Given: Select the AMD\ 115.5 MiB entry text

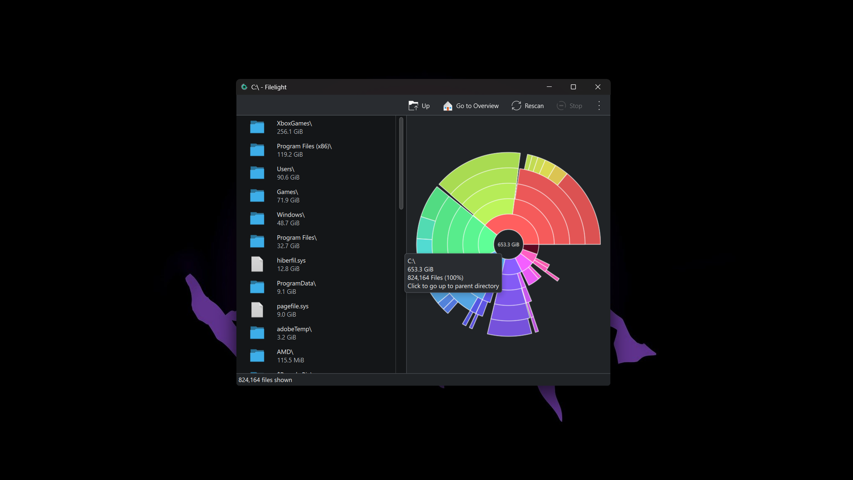Looking at the screenshot, I should click(x=290, y=356).
